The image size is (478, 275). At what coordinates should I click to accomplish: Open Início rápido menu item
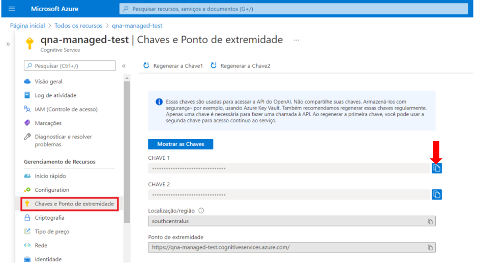click(x=50, y=176)
